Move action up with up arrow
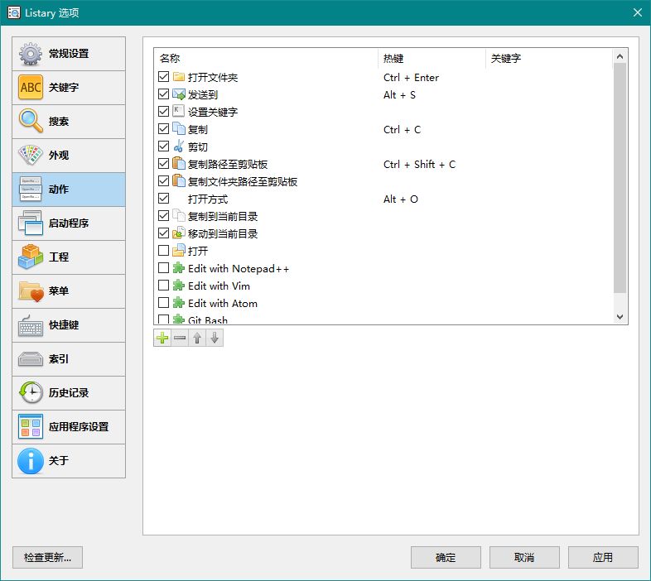 (x=197, y=338)
